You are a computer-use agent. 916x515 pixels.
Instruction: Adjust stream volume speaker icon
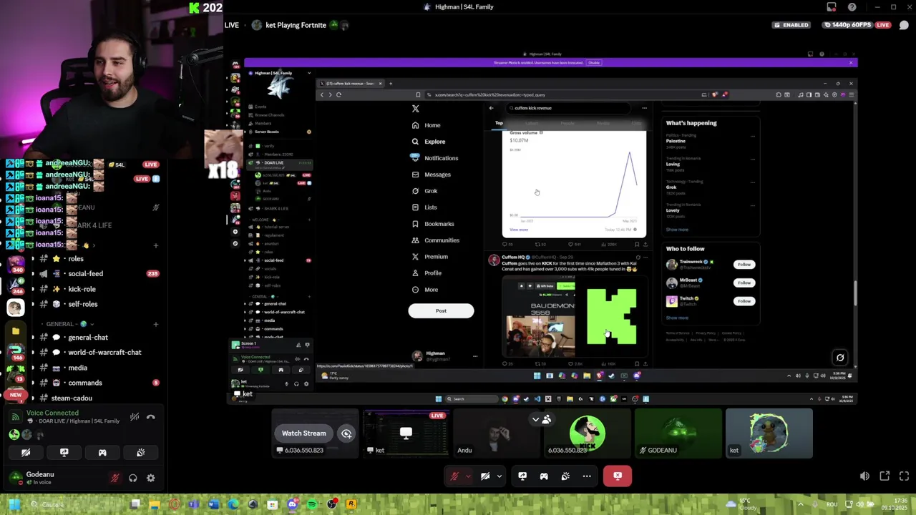coord(864,476)
